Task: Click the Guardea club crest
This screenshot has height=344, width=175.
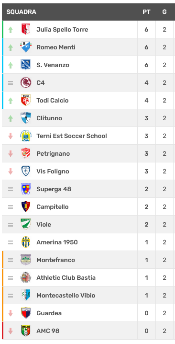Action: point(26,313)
